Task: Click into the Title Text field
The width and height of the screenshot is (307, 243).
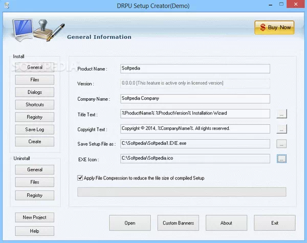Action: pos(195,114)
